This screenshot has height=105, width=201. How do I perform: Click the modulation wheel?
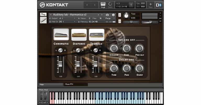click(45, 96)
